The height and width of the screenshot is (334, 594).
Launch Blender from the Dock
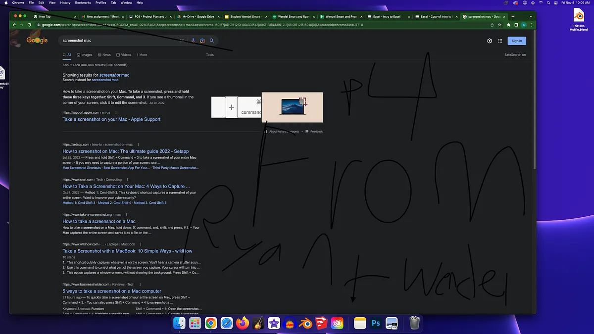tap(305, 324)
